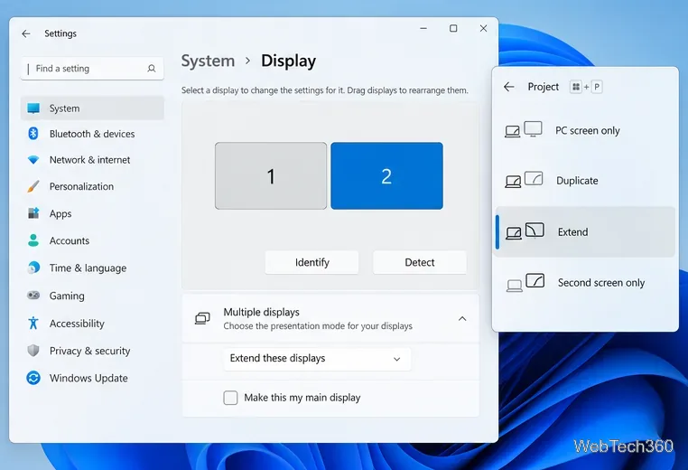This screenshot has width=688, height=470.
Task: Open Privacy & security settings
Action: click(92, 351)
